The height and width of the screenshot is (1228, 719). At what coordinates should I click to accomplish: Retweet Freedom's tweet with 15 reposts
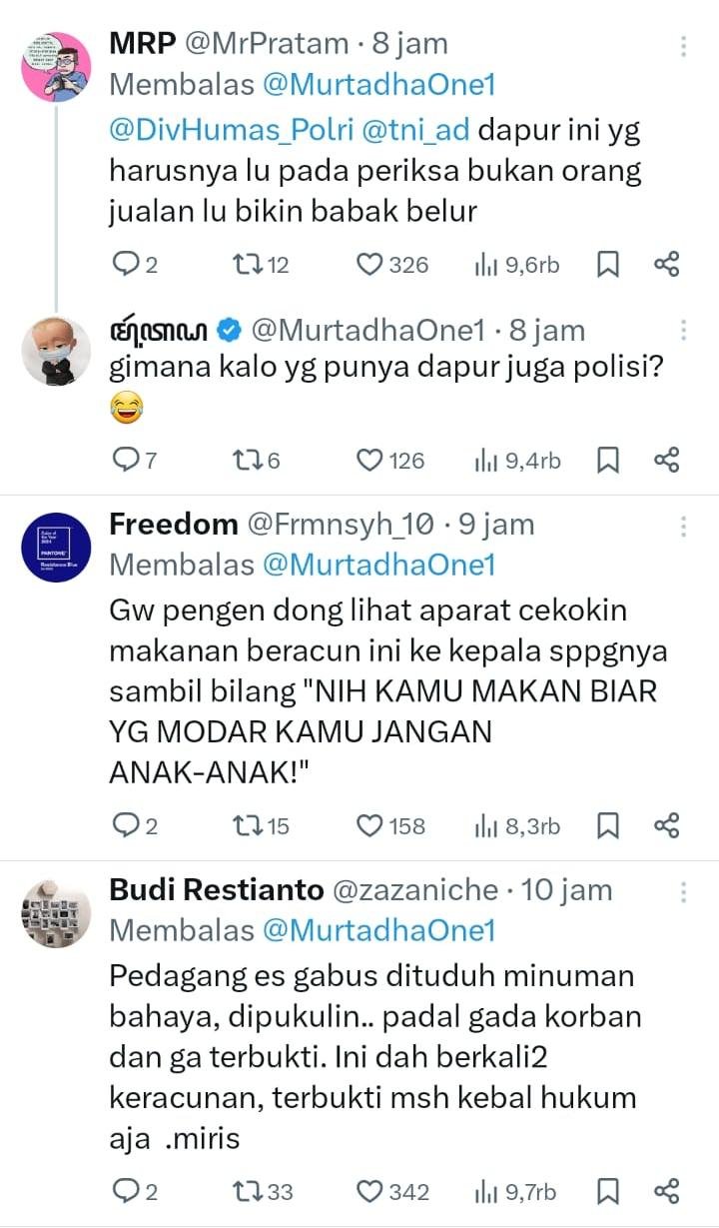(x=244, y=826)
